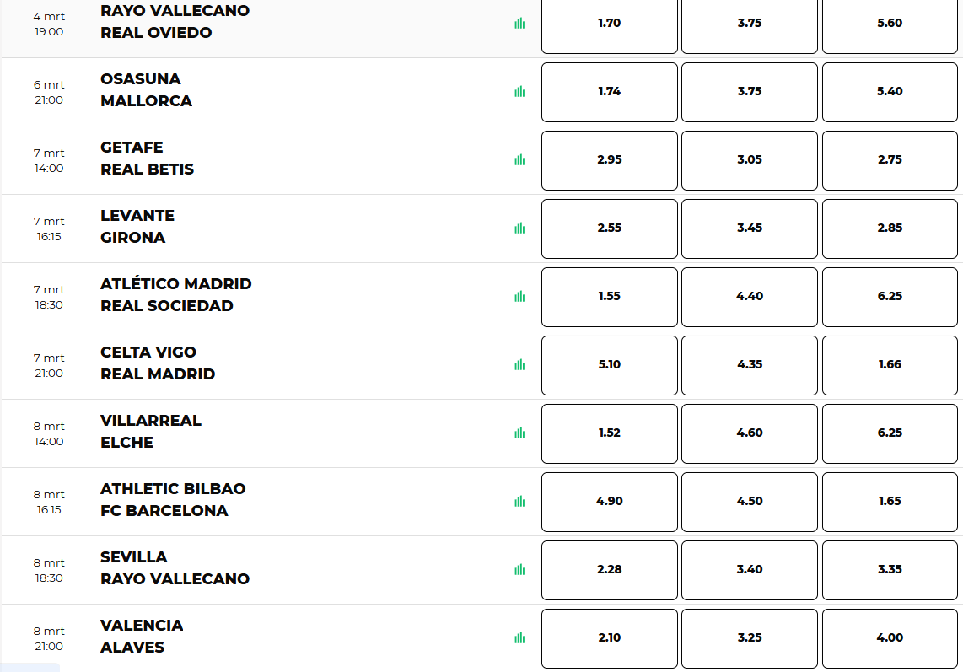Select Real Madrid win odds 1.66
The image size is (963, 672).
[890, 365]
